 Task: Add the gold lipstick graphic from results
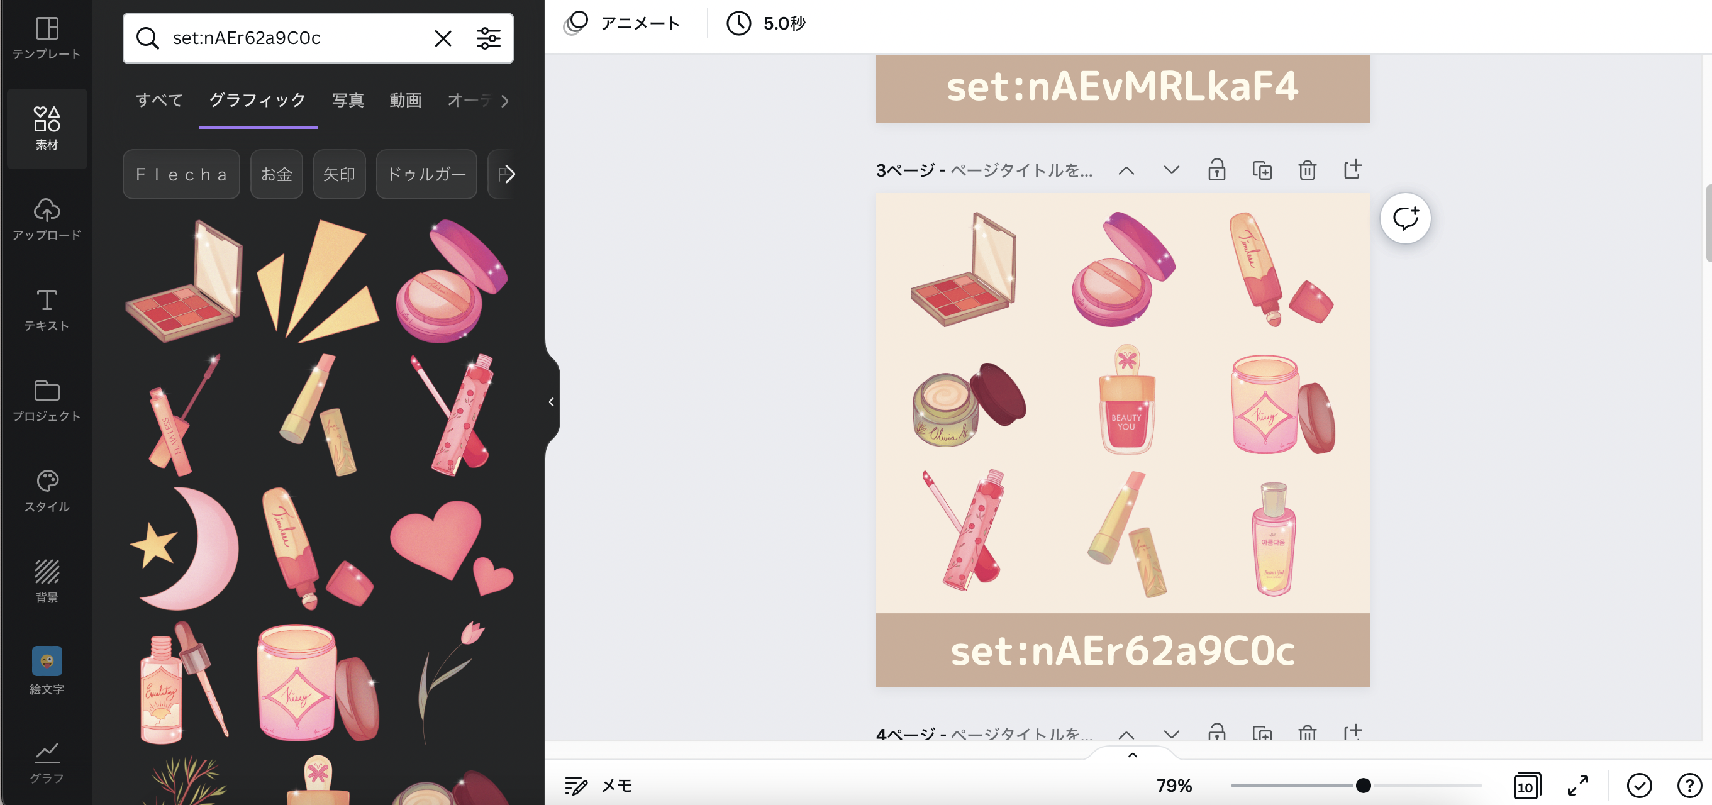pos(318,415)
